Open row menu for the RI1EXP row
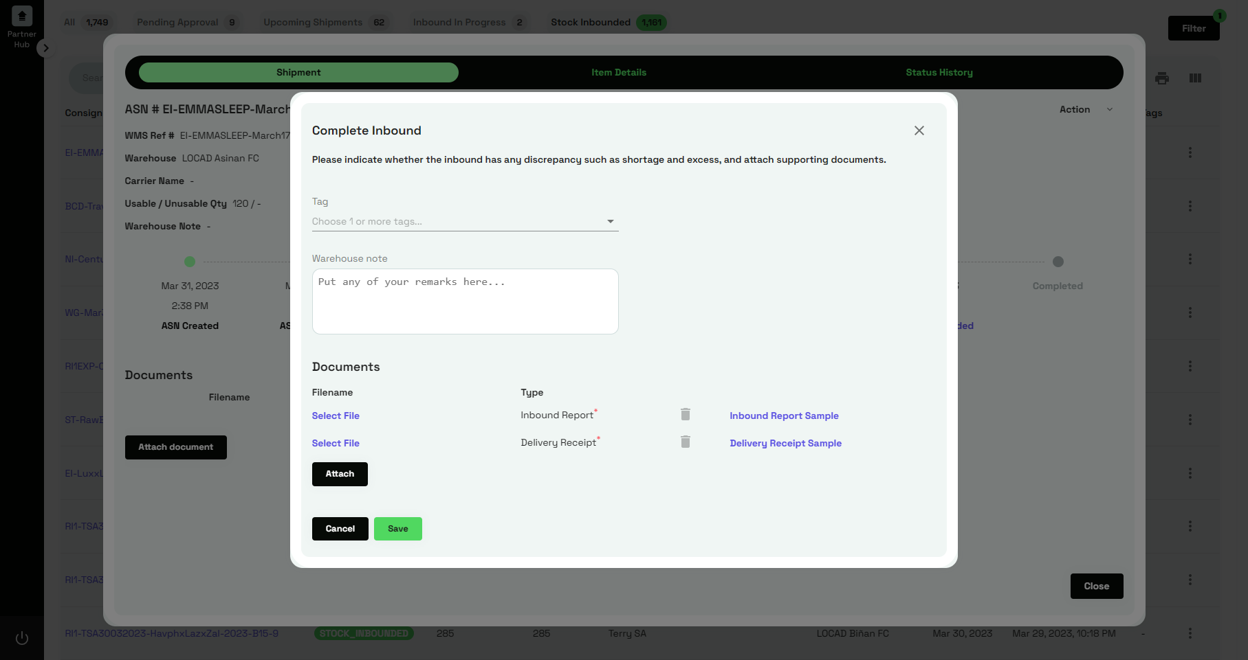 click(x=1190, y=366)
